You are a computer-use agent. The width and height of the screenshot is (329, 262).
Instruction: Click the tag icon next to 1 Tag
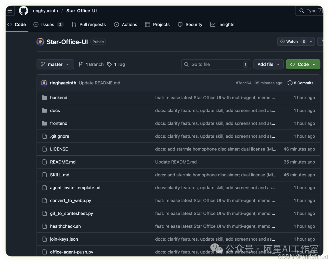point(109,64)
